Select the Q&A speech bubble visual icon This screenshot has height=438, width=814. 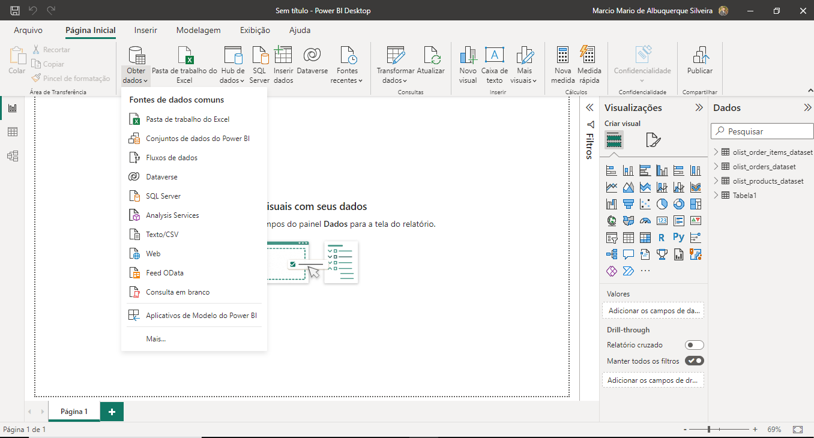[x=629, y=254]
